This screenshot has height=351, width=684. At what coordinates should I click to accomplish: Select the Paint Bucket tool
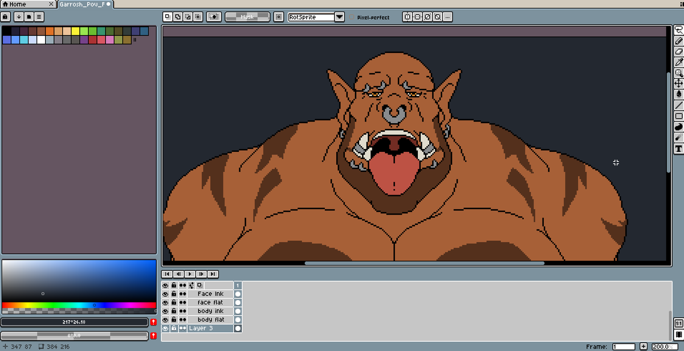(679, 94)
